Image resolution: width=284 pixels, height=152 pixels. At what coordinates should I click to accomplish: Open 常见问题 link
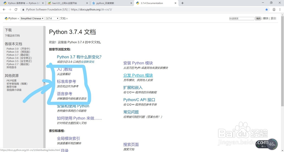[x=131, y=112]
